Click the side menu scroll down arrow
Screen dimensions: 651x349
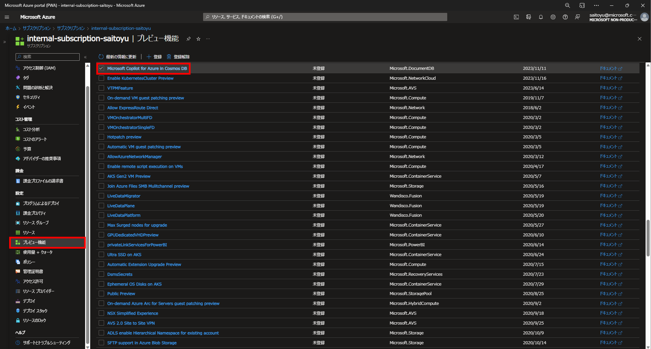(x=87, y=347)
